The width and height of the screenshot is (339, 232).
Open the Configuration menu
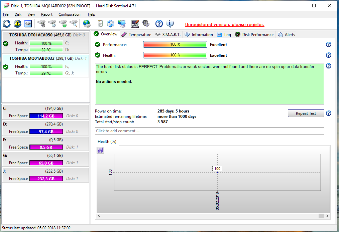tap(69, 14)
